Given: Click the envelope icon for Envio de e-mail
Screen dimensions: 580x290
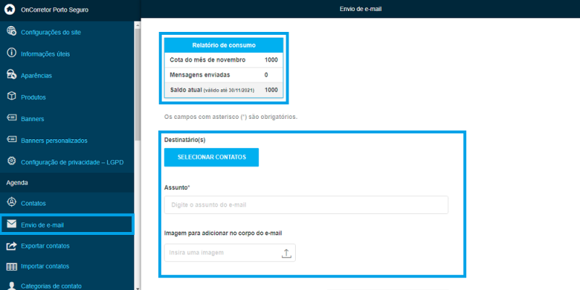Looking at the screenshot, I should click(x=12, y=224).
